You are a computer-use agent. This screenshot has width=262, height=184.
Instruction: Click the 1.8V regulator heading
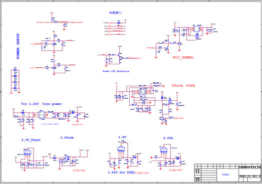(x=122, y=137)
